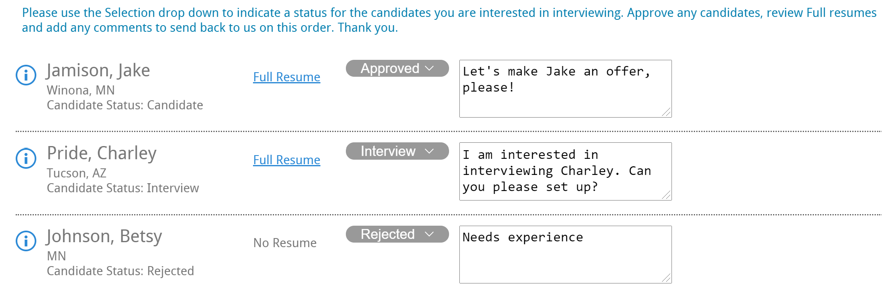882x295 pixels.
Task: Show info for Johnson, Betsy via icon
Action: click(x=26, y=241)
